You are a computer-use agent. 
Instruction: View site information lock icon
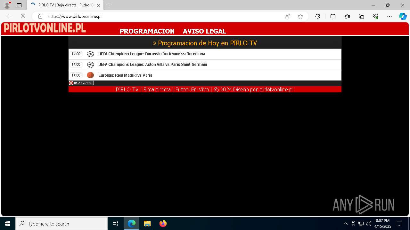pos(40,16)
